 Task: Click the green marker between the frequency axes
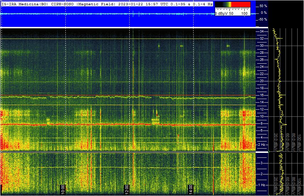(x=269, y=152)
